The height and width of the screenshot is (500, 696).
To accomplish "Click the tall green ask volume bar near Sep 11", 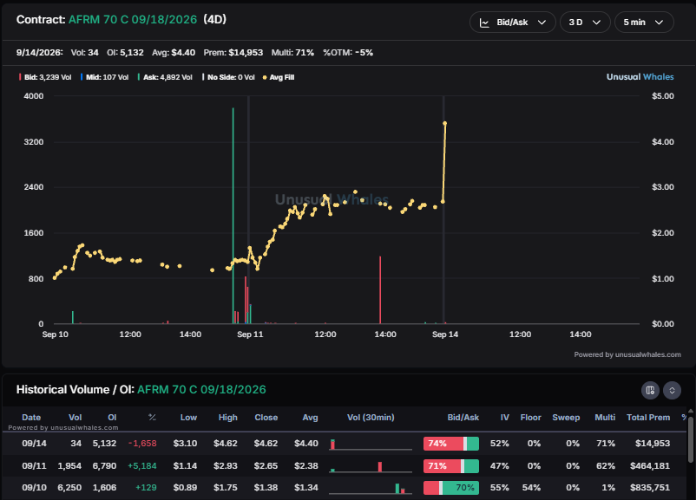I will pyautogui.click(x=233, y=216).
